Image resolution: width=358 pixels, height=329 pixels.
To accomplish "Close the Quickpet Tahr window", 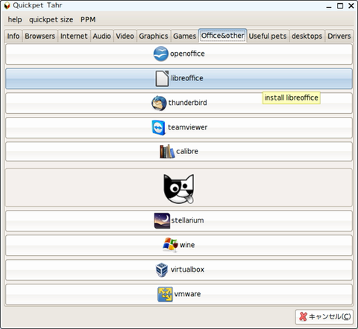I will pyautogui.click(x=351, y=6).
